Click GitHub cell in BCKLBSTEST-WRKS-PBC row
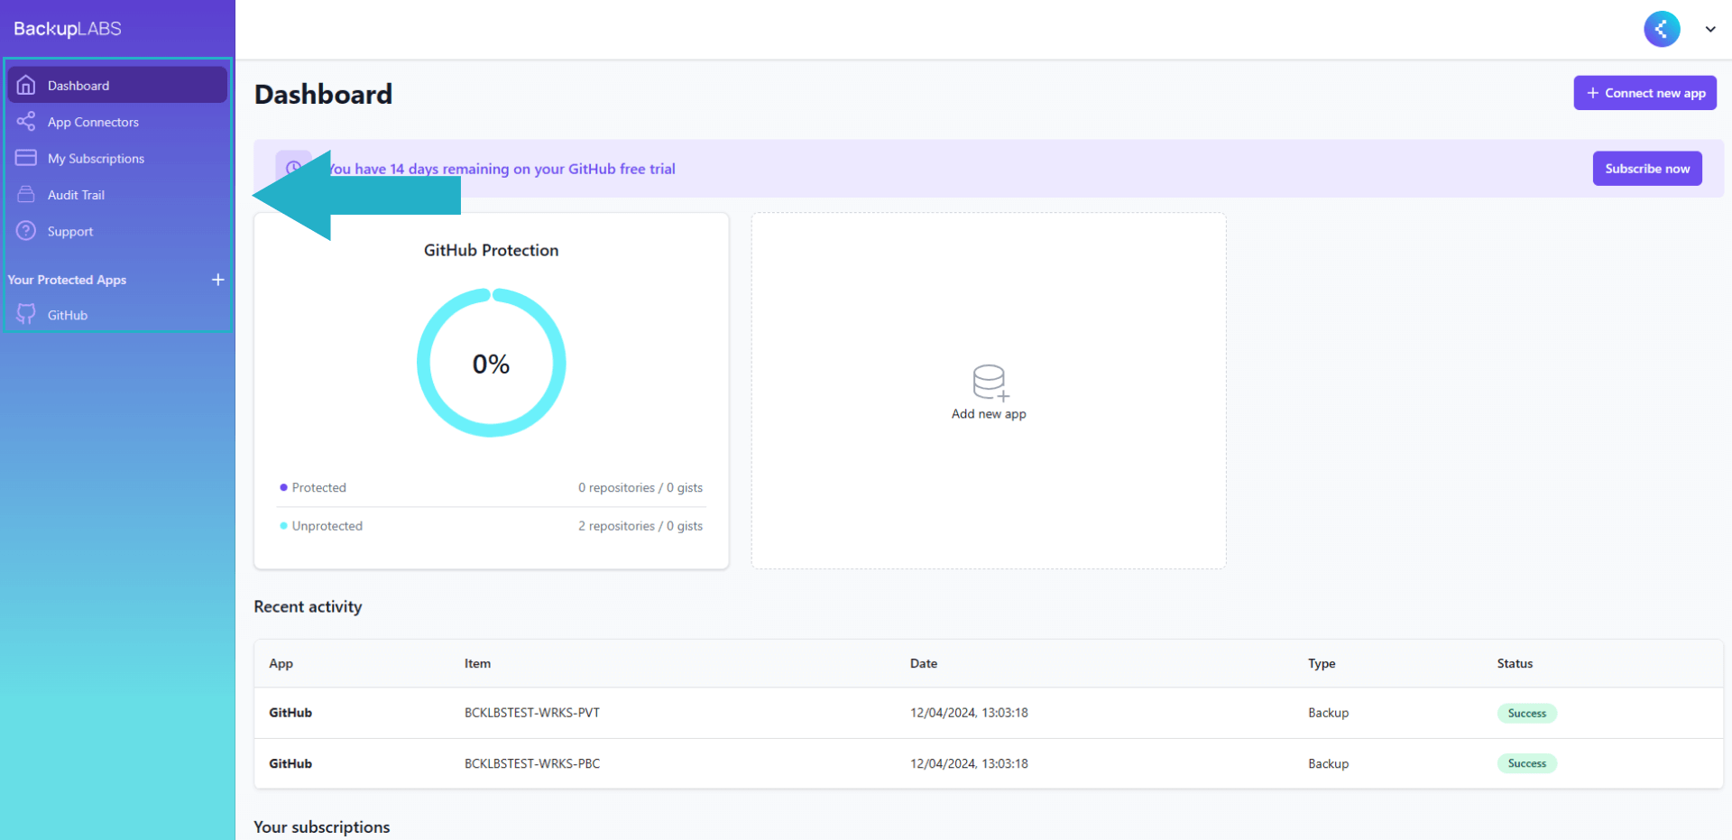This screenshot has height=840, width=1732. [x=290, y=763]
